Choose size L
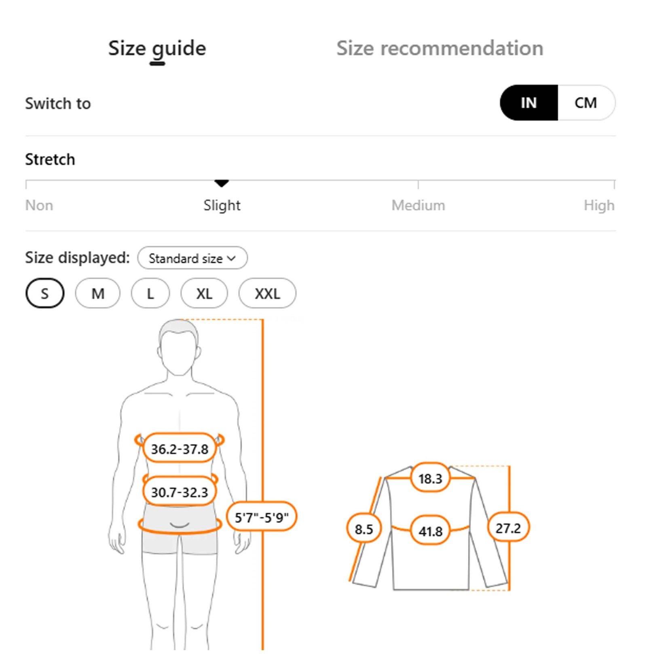The width and height of the screenshot is (647, 658). tap(150, 293)
